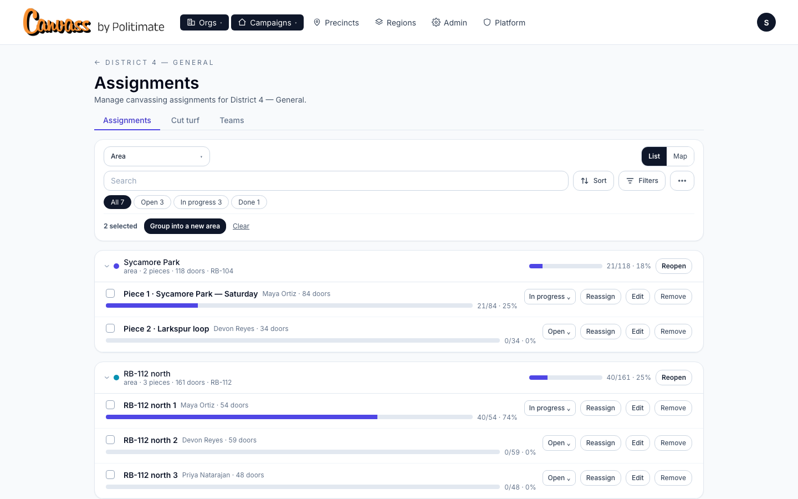Filter by Open 3 assignments

152,202
